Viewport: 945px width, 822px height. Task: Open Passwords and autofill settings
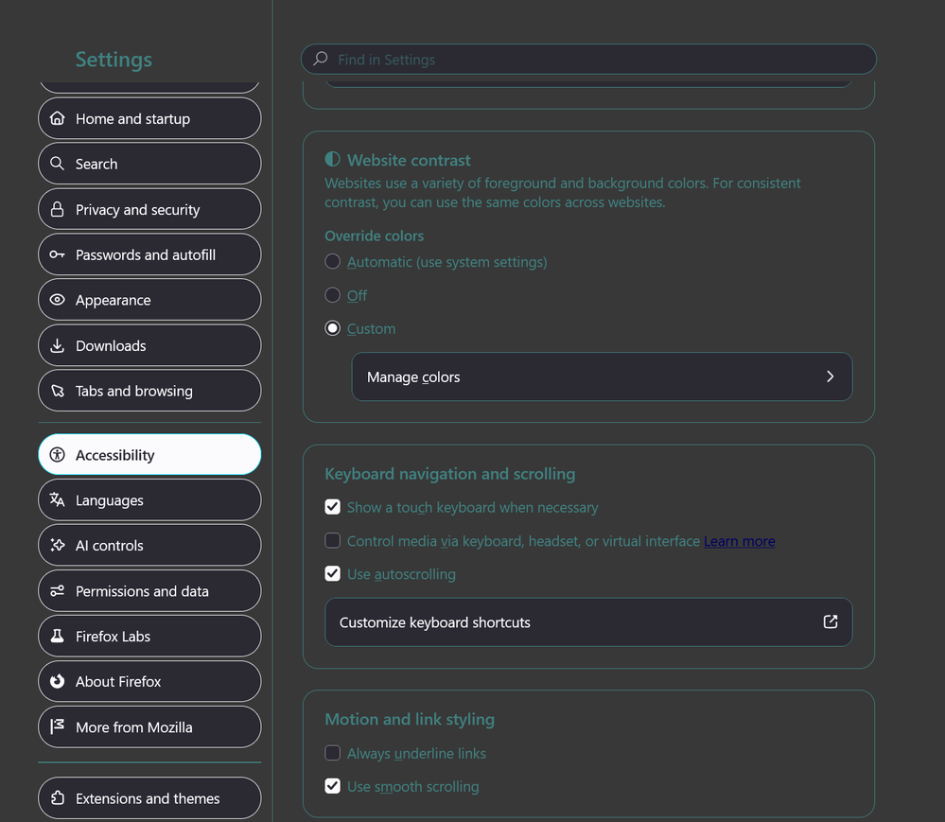click(x=149, y=254)
